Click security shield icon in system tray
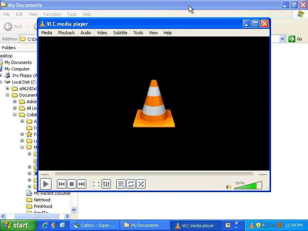The width and height of the screenshot is (308, 231). [258, 225]
